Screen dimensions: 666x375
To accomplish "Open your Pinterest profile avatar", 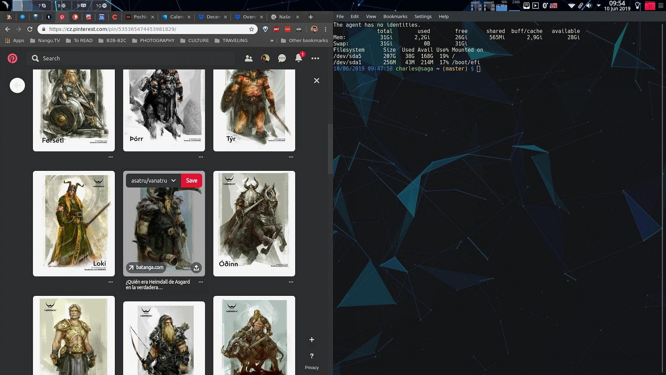I will click(x=265, y=58).
